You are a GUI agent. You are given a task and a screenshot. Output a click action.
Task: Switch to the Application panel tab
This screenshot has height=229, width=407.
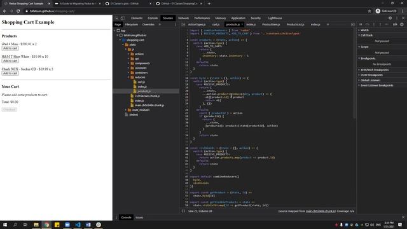pyautogui.click(x=238, y=18)
